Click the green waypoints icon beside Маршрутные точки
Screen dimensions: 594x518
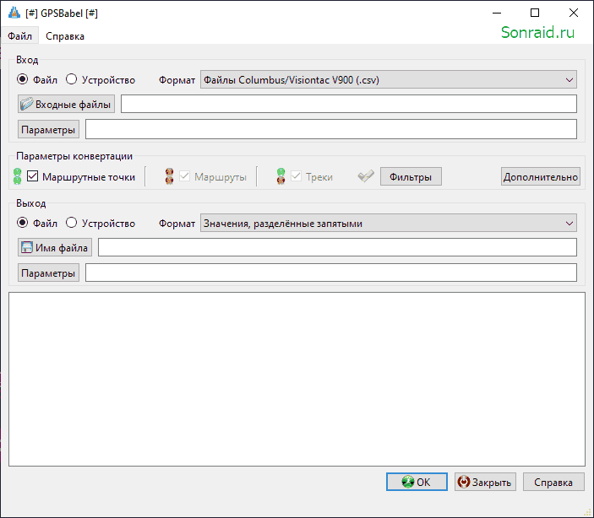click(x=18, y=176)
